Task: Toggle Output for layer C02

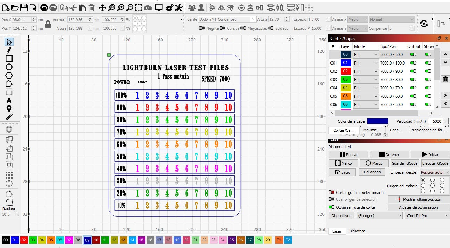Action: point(413,71)
